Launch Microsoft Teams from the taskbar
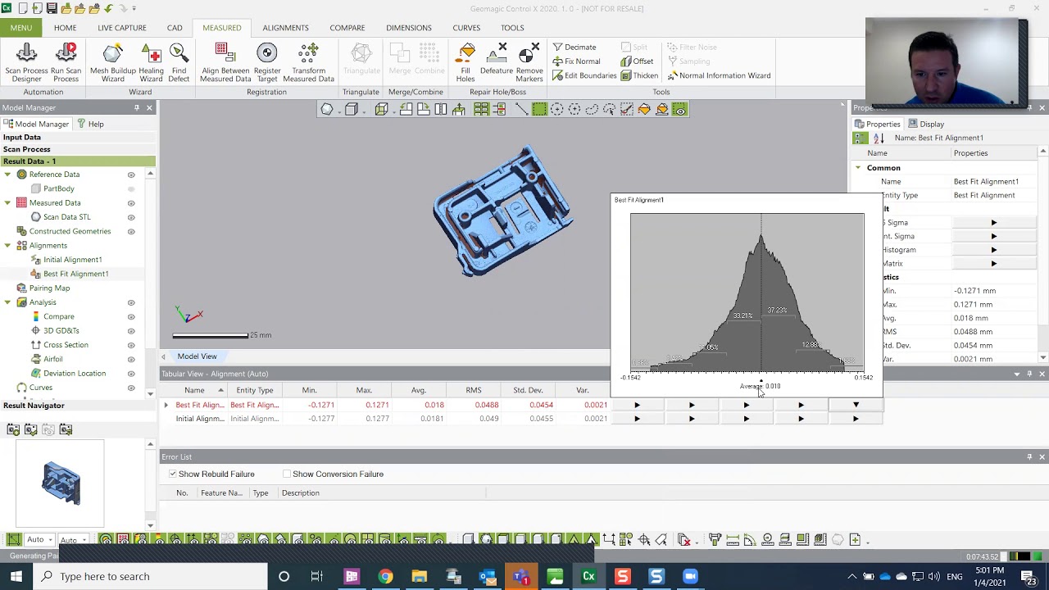This screenshot has height=590, width=1049. tap(521, 576)
